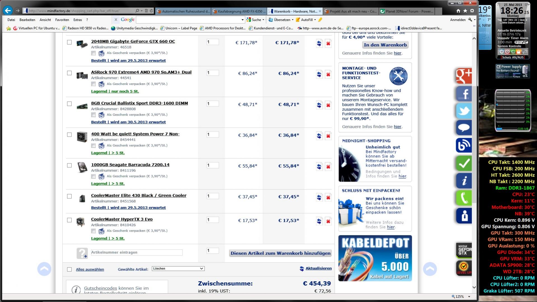This screenshot has height=302, width=537.
Task: Click the Aktualisieren link
Action: (318, 268)
